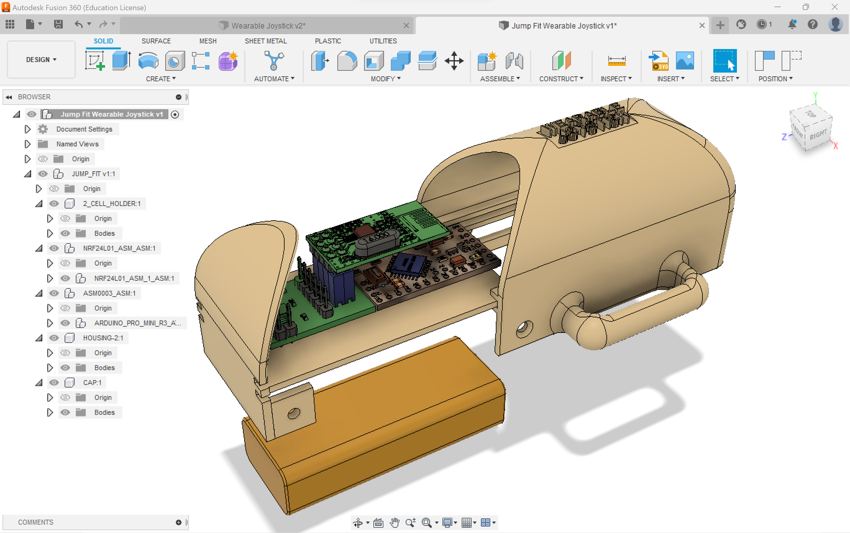This screenshot has height=533, width=850.
Task: Click the RIGHT face of ViewCube
Action: [818, 135]
